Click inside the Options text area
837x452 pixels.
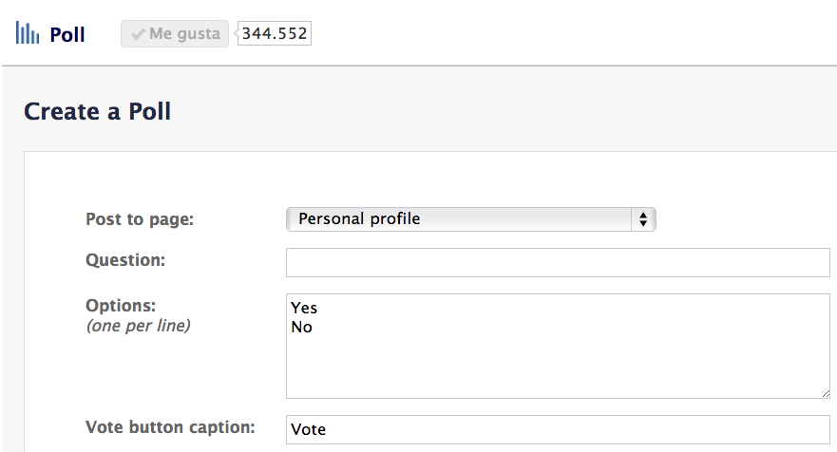coord(558,366)
